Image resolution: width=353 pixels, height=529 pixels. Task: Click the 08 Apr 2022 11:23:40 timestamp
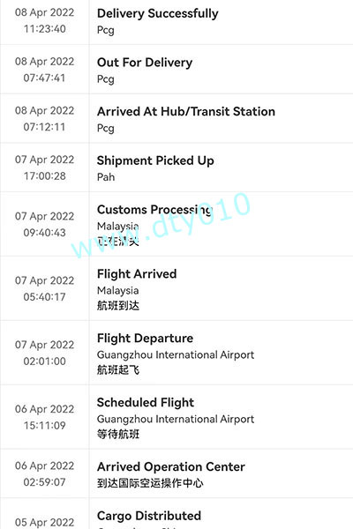click(x=45, y=20)
